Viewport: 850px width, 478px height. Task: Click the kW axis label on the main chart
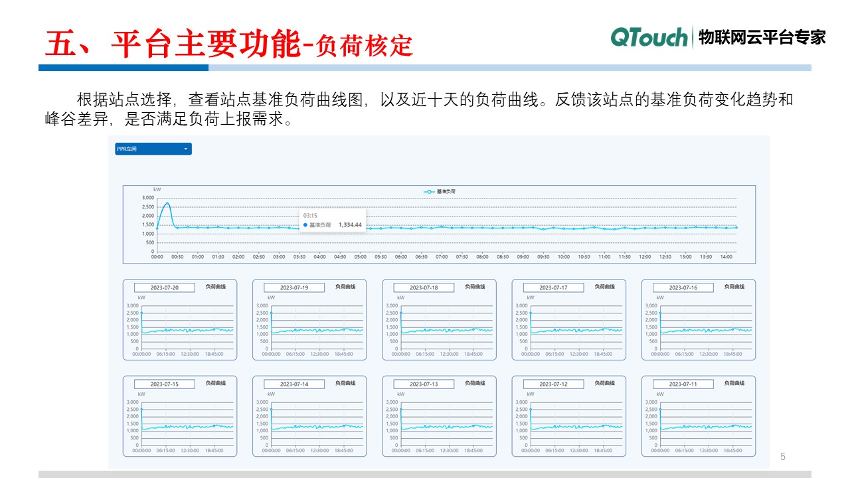click(157, 191)
